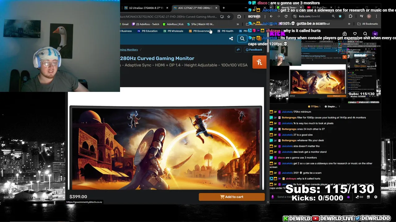The image size is (396, 222).
Task: Open the Kick chat shop icon
Action: click(368, 197)
